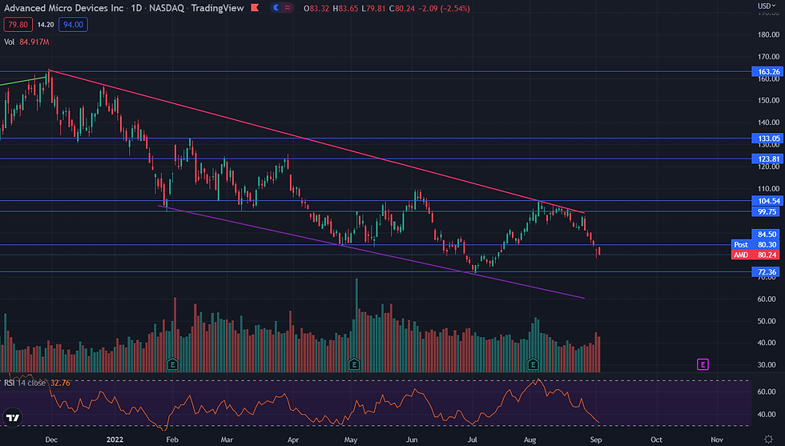Click the Dec label on time axis
Image resolution: width=785 pixels, height=446 pixels.
click(51, 440)
